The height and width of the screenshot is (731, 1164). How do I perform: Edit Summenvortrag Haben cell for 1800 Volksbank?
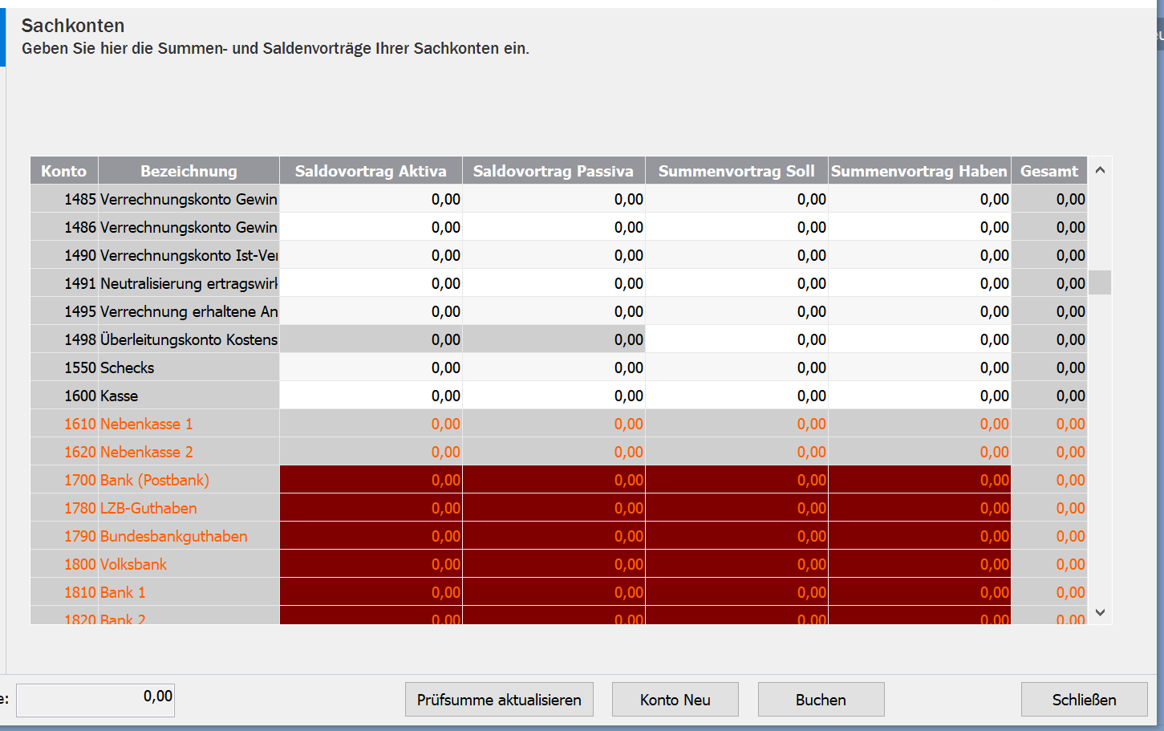pyautogui.click(x=919, y=564)
